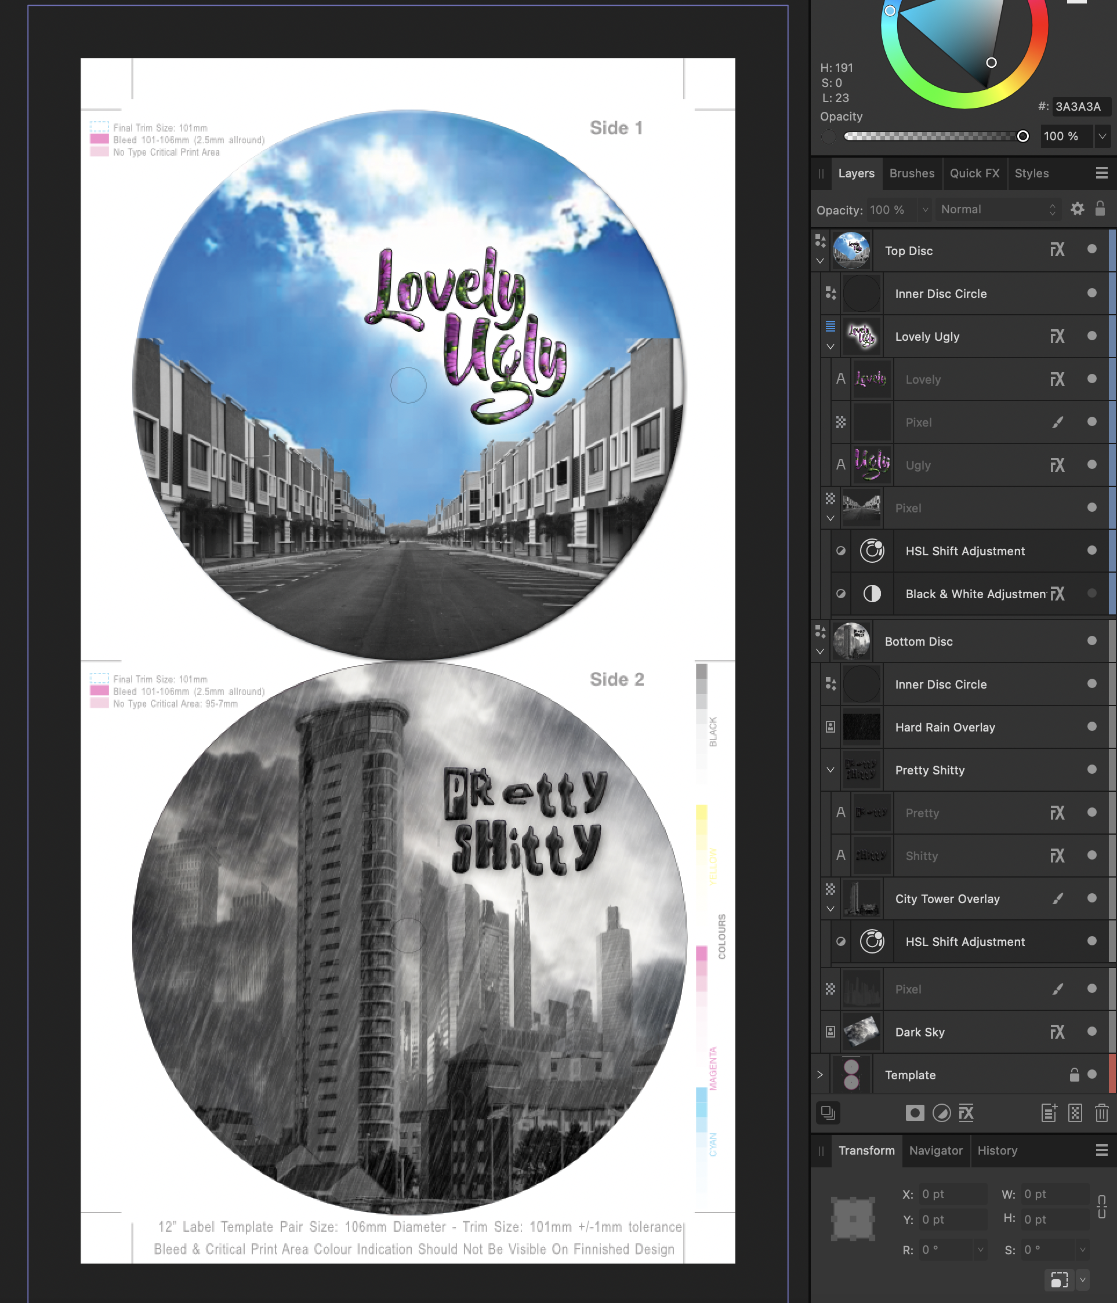Toggle visibility of Pretty Shitty group
This screenshot has width=1117, height=1303.
coord(1092,770)
